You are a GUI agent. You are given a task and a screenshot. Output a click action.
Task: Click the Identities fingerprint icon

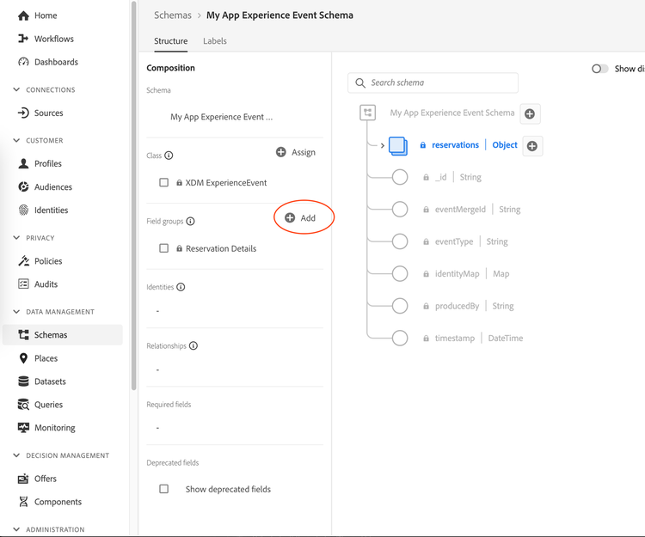click(23, 210)
